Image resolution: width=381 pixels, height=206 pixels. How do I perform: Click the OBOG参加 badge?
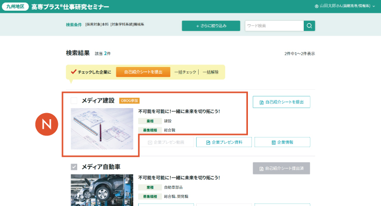pos(129,100)
